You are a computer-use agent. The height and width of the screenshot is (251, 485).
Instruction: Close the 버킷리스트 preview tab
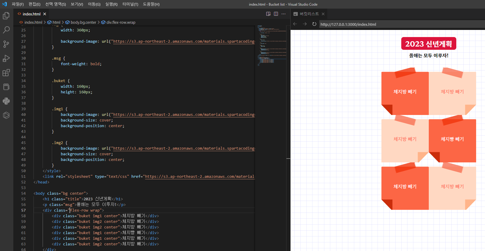pyautogui.click(x=323, y=14)
